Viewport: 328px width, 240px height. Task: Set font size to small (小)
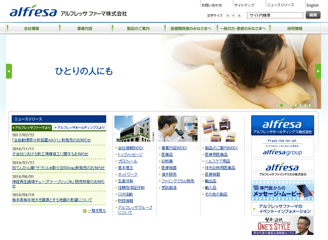coord(228,15)
